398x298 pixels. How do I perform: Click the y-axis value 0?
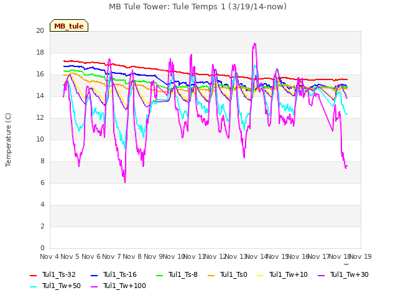(42, 248)
